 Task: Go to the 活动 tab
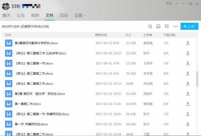pyautogui.click(x=64, y=15)
